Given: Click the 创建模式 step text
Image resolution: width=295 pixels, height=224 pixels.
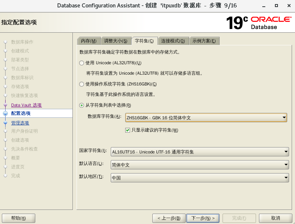Looking at the screenshot, I should 20,51.
